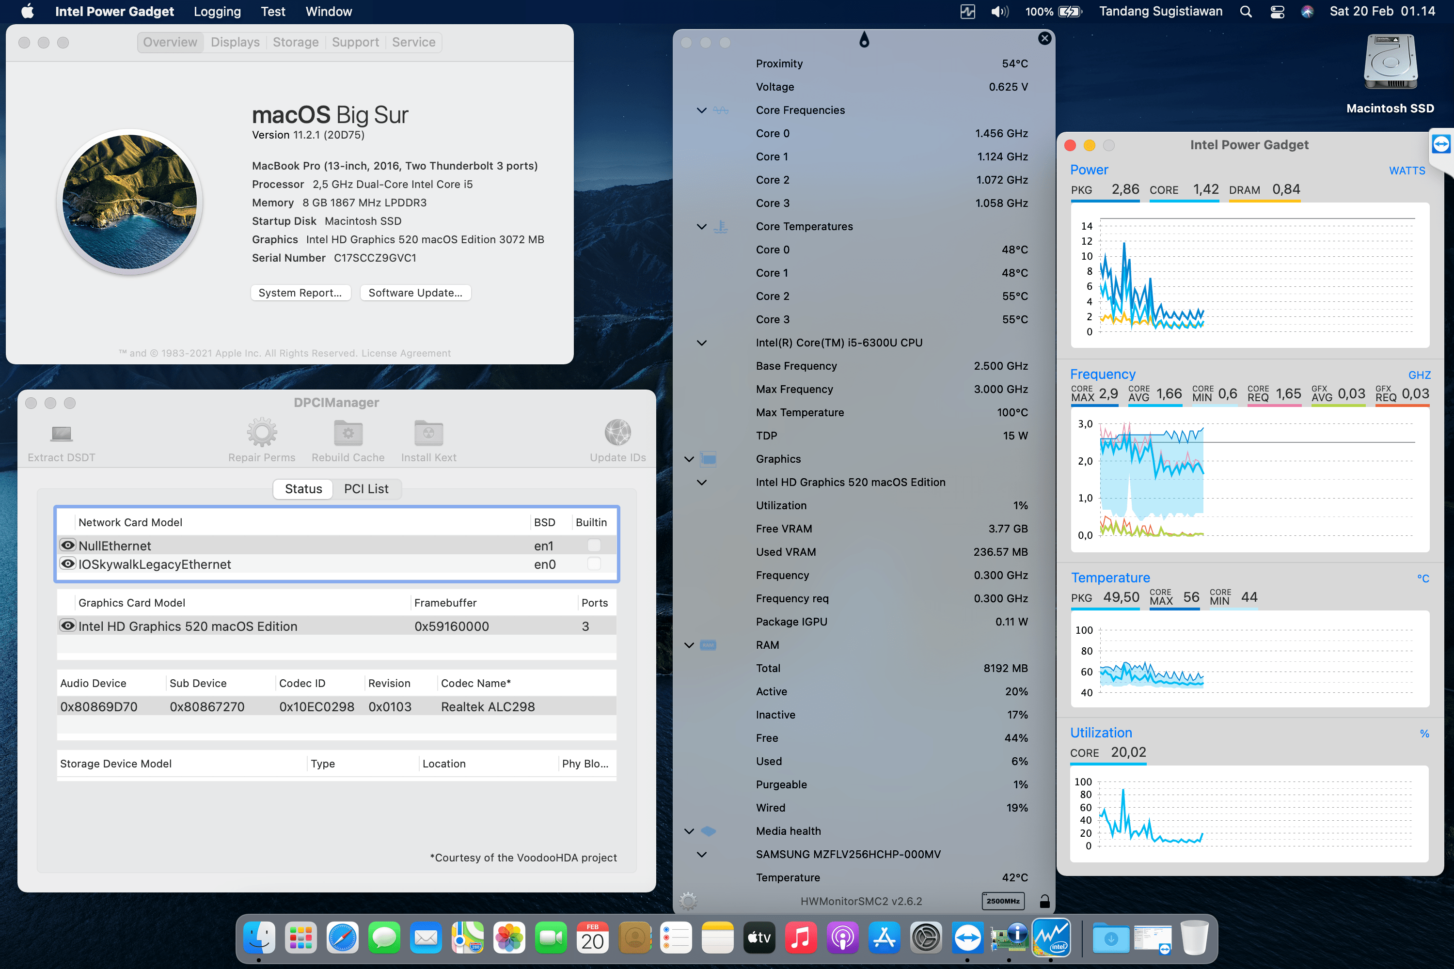The image size is (1454, 969).
Task: Open the Test menu
Action: click(x=272, y=12)
